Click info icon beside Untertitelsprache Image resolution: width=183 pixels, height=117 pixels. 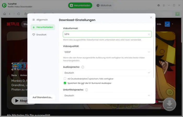(x=87, y=90)
